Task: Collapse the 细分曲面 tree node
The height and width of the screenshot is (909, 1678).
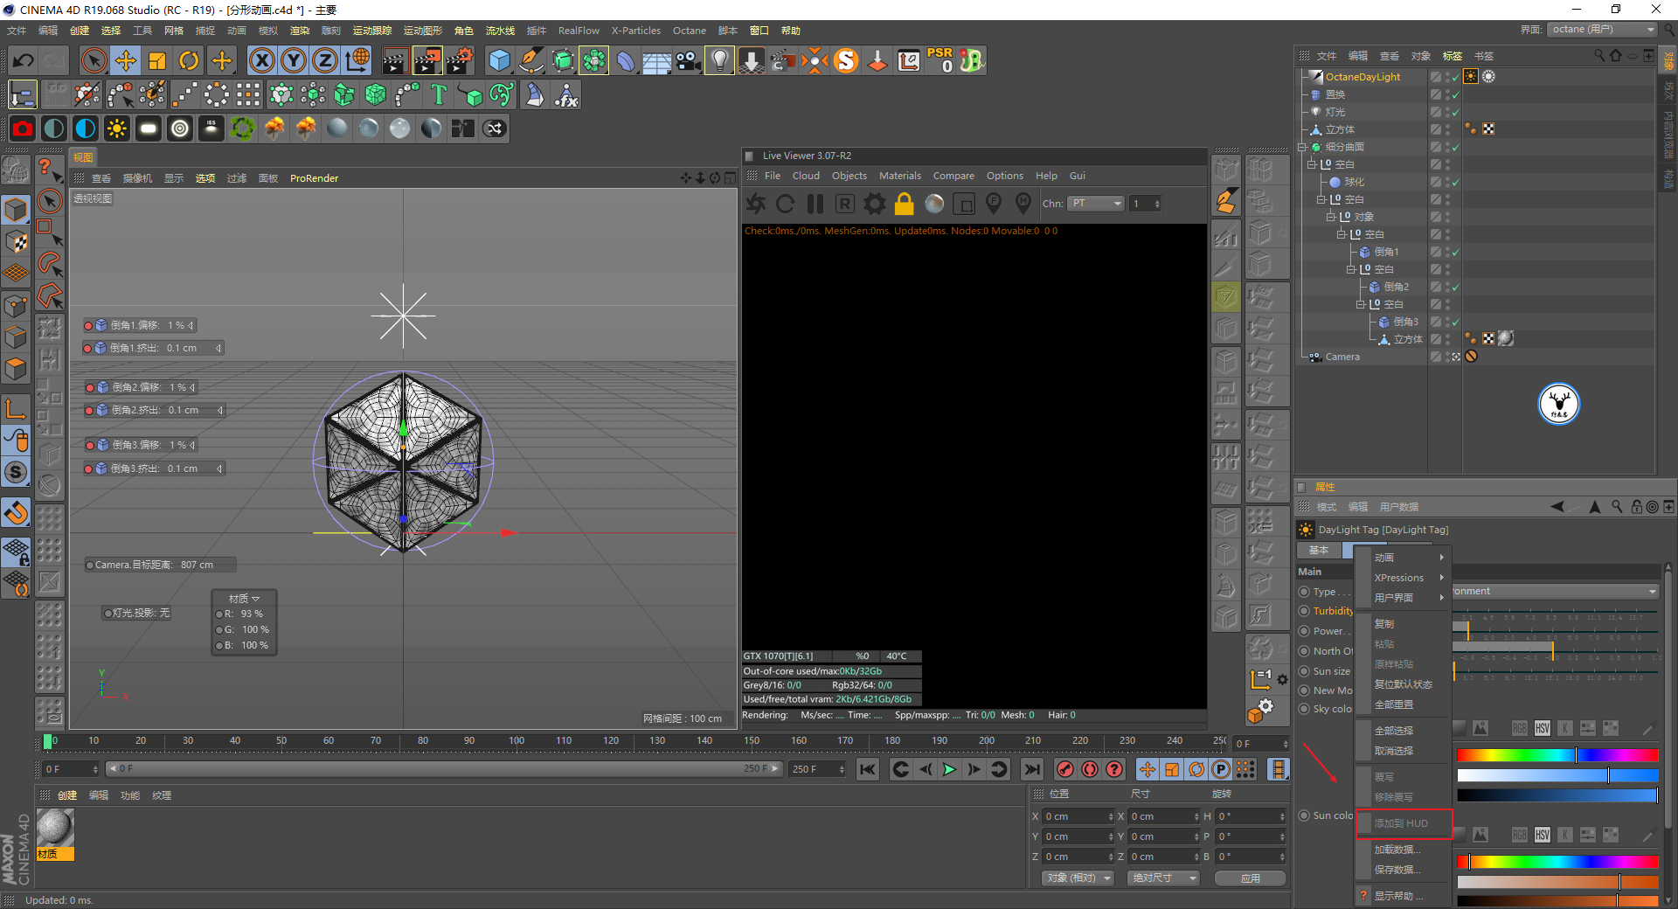Action: pos(1302,147)
